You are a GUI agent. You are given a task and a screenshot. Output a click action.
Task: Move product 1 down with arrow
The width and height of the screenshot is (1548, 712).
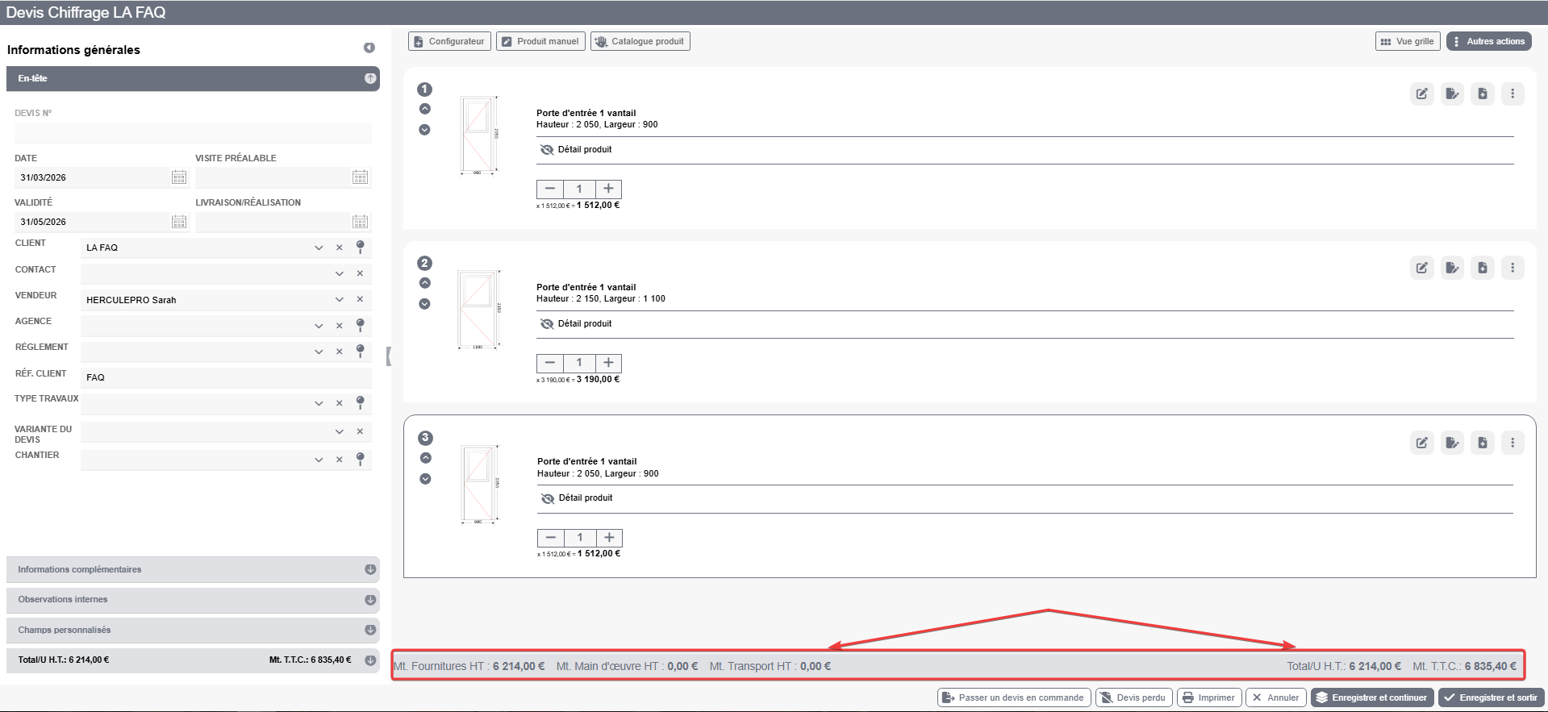(424, 130)
